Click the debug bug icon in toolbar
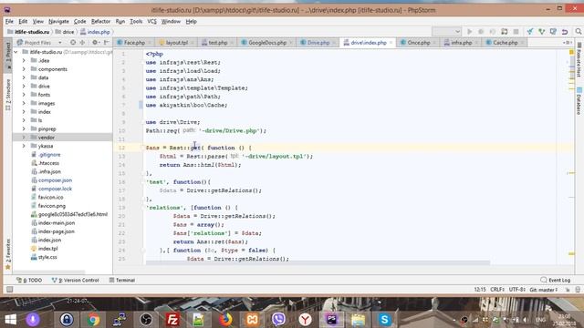 (481, 32)
